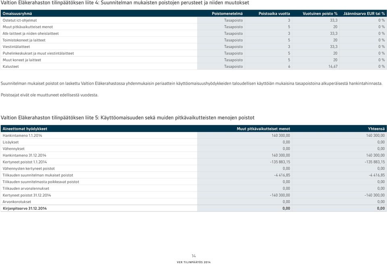Click the 'Muut pitkävaikutteiset menot' row label in the depreciation basis table
This screenshot has width=387, height=264.
(28, 27)
